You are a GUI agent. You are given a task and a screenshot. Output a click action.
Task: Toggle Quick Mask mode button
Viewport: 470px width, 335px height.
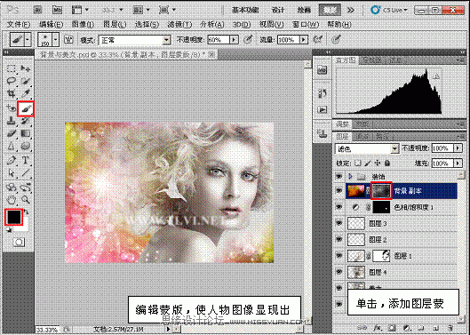click(x=19, y=242)
